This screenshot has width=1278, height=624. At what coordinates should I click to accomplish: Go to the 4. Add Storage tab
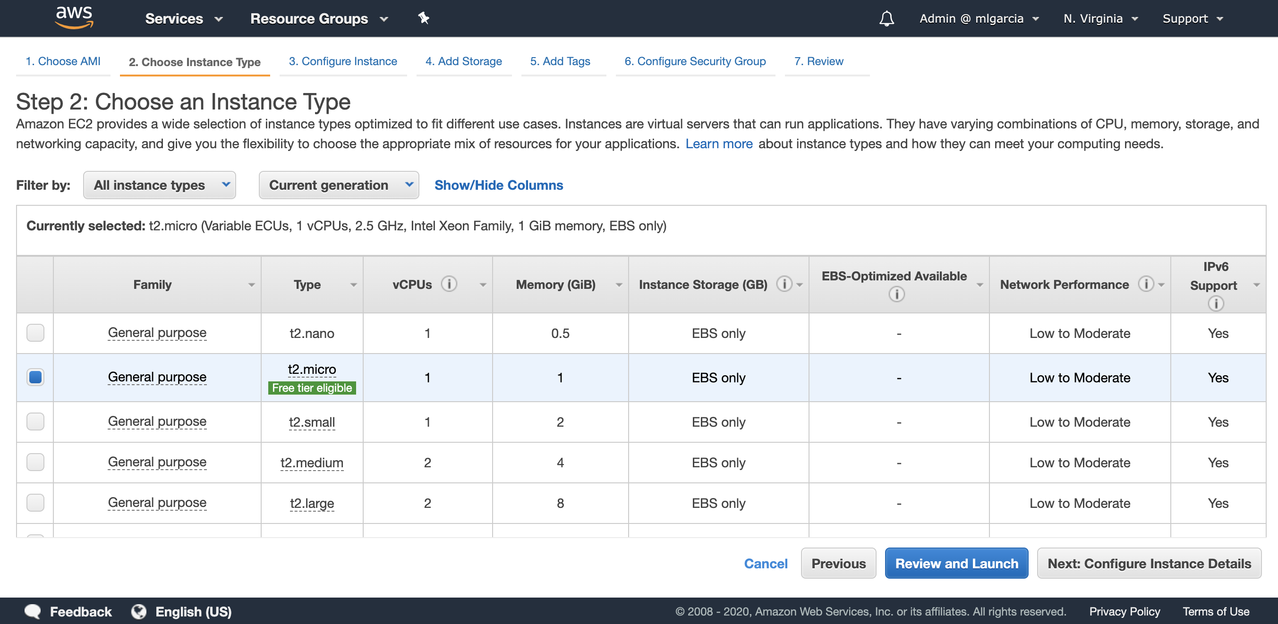click(463, 61)
